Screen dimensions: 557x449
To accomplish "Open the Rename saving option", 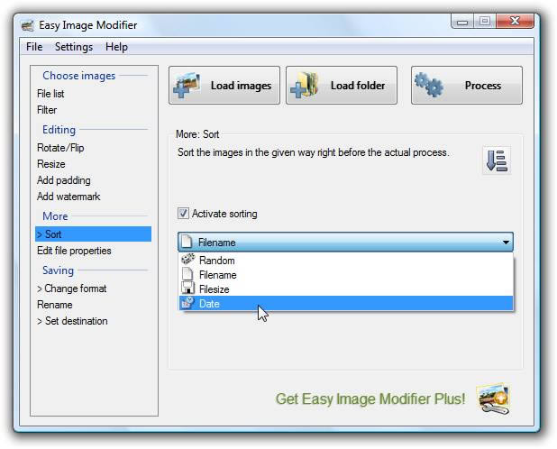I will point(54,305).
